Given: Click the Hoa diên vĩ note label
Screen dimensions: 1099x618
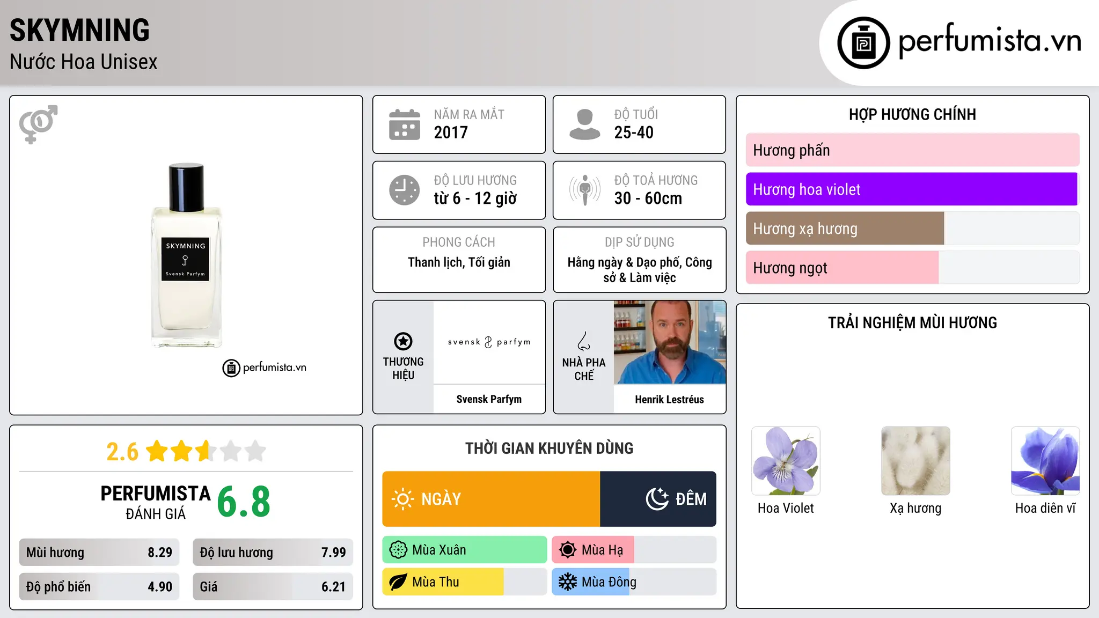Looking at the screenshot, I should tap(1045, 508).
